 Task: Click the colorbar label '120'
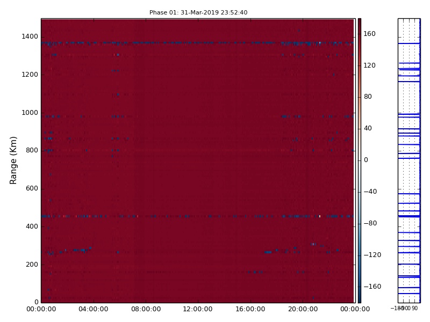(369, 65)
